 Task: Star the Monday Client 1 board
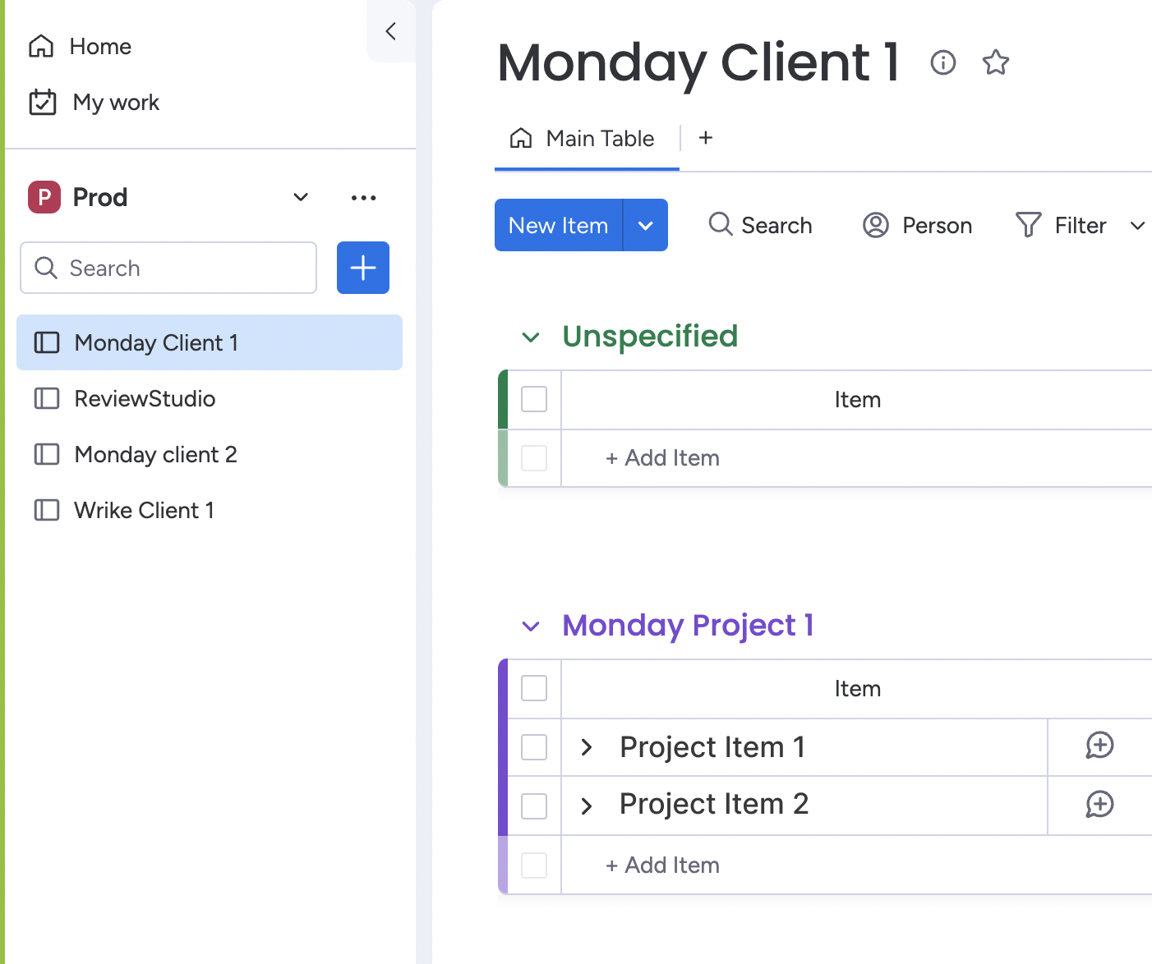pyautogui.click(x=995, y=62)
